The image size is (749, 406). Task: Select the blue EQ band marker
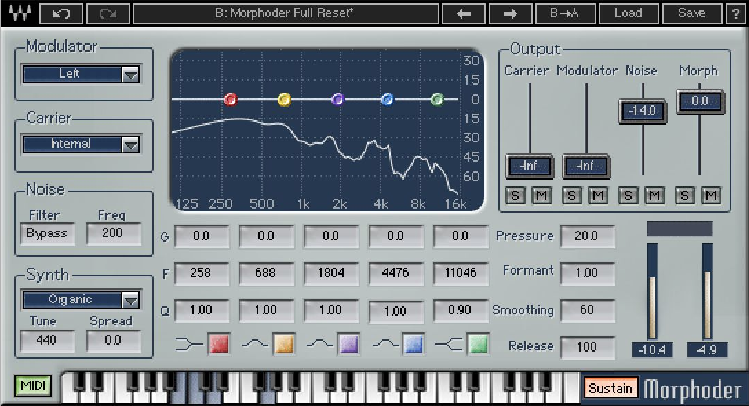coord(387,99)
